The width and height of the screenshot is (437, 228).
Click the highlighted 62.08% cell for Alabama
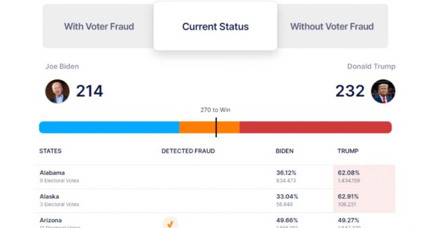[x=364, y=177]
